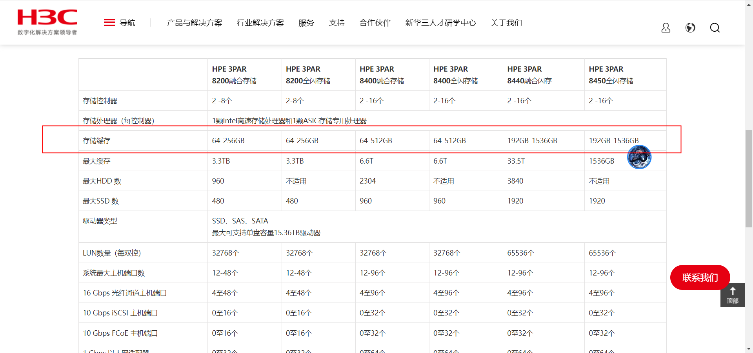Screen dimensions: 753x353
Task: Open the 导航 hamburger menu icon
Action: [x=109, y=23]
